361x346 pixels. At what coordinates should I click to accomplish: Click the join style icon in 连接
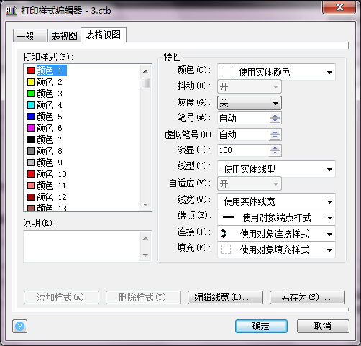point(224,233)
